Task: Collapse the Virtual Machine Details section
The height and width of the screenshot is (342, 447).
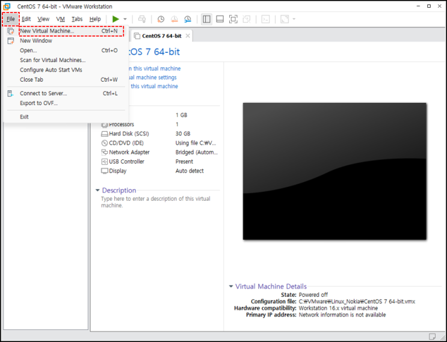Action: pyautogui.click(x=231, y=287)
